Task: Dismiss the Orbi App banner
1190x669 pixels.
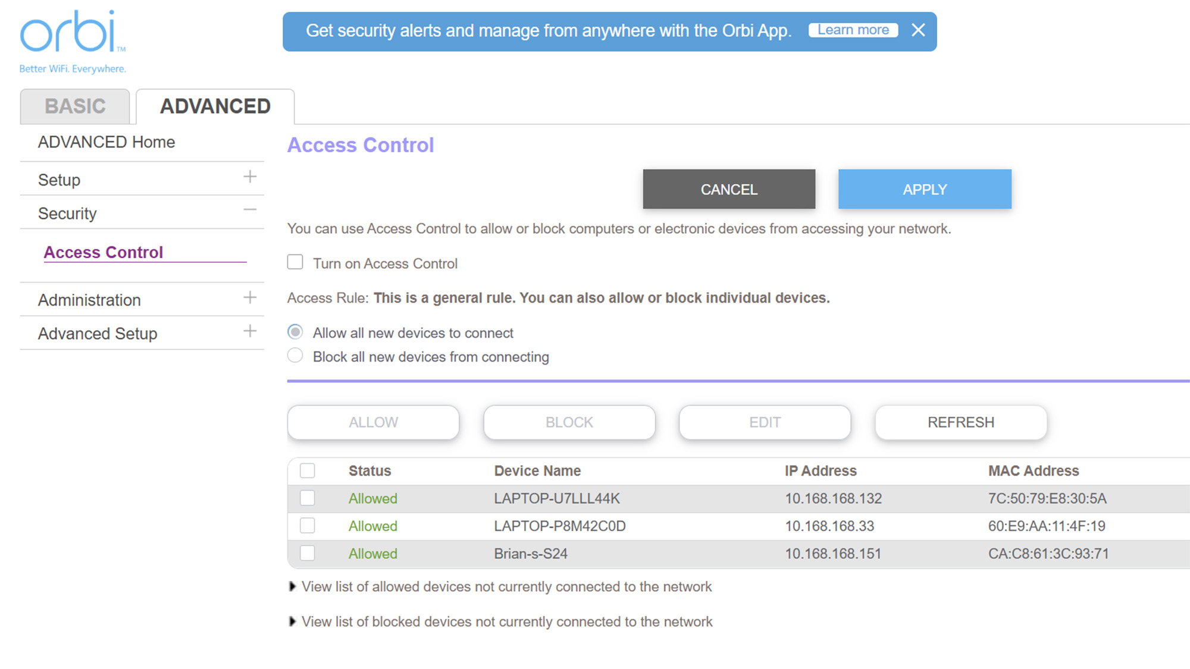Action: click(x=918, y=30)
